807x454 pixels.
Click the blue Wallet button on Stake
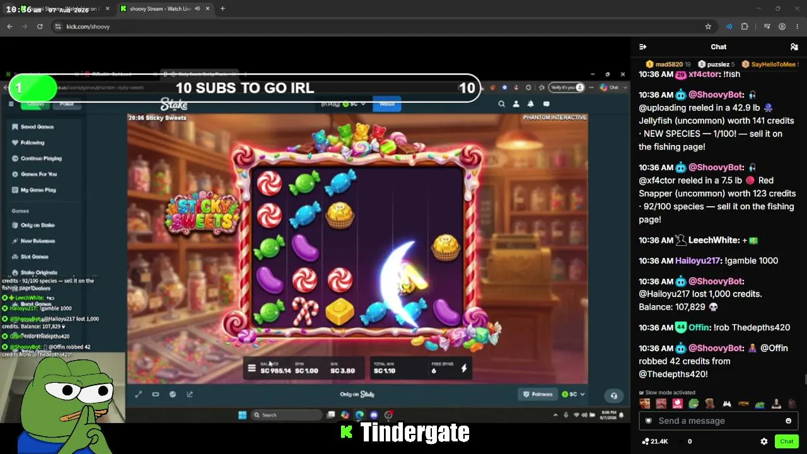387,104
